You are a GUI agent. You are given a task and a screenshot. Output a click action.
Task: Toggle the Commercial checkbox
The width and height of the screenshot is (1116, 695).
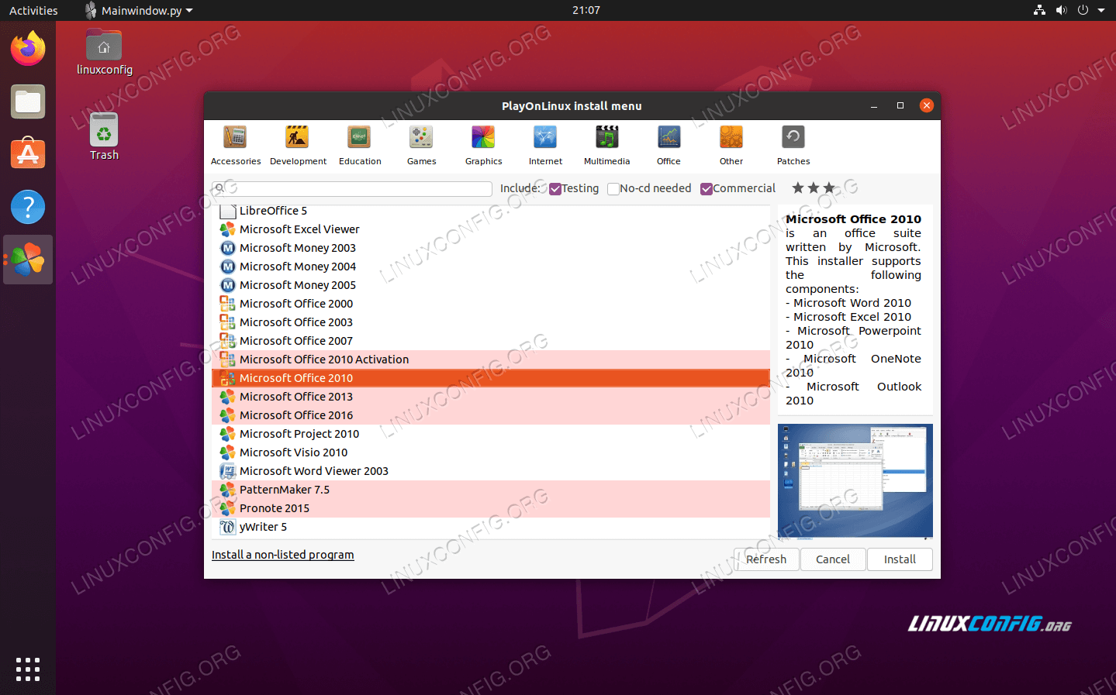[x=707, y=189]
